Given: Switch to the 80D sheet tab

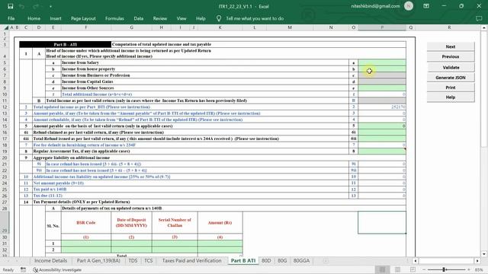Looking at the screenshot, I should (266, 260).
